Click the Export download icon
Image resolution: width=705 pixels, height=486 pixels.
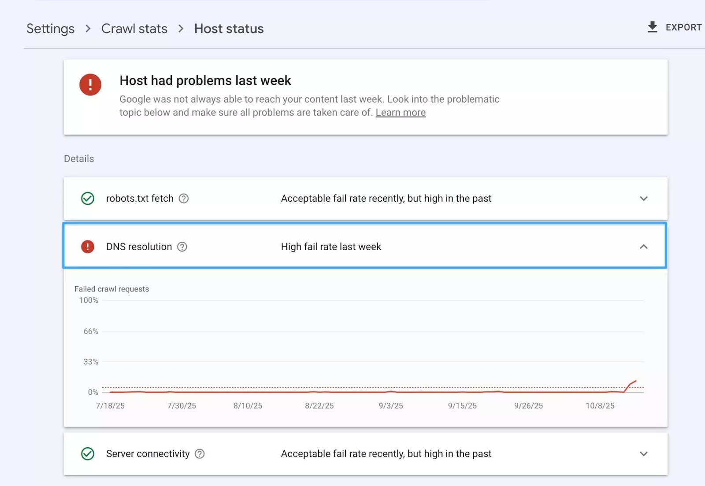652,27
